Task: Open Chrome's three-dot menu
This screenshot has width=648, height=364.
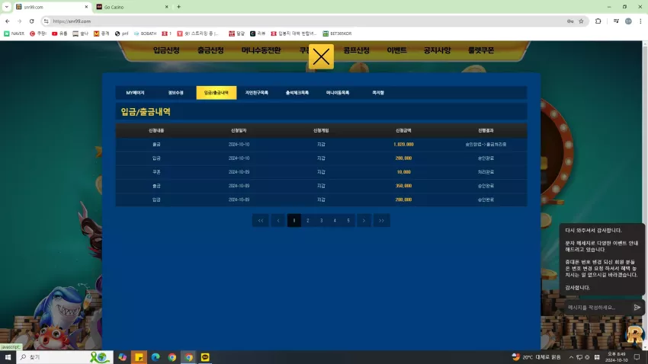Action: 640,21
